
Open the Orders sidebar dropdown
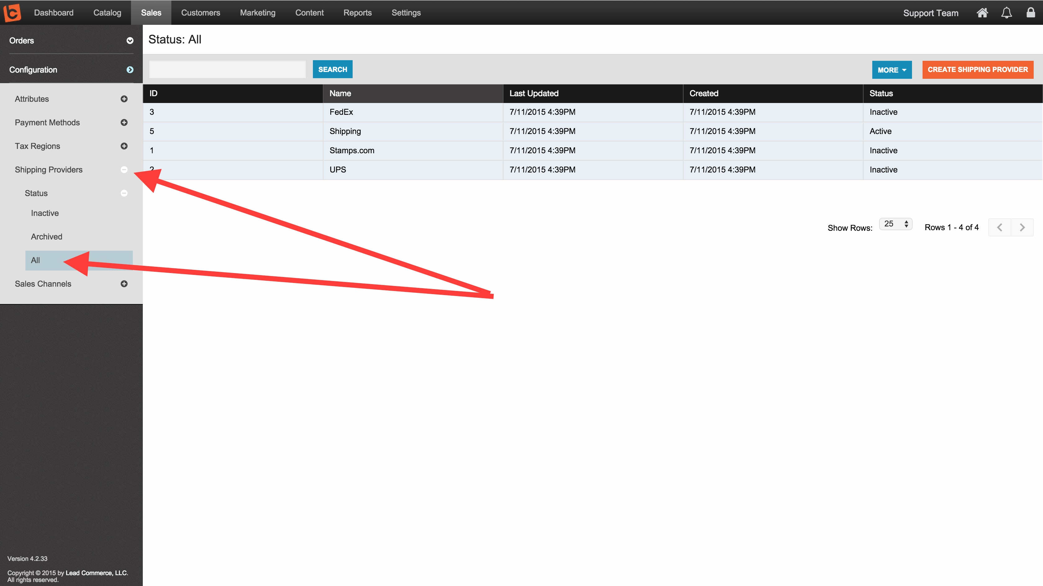(x=129, y=40)
